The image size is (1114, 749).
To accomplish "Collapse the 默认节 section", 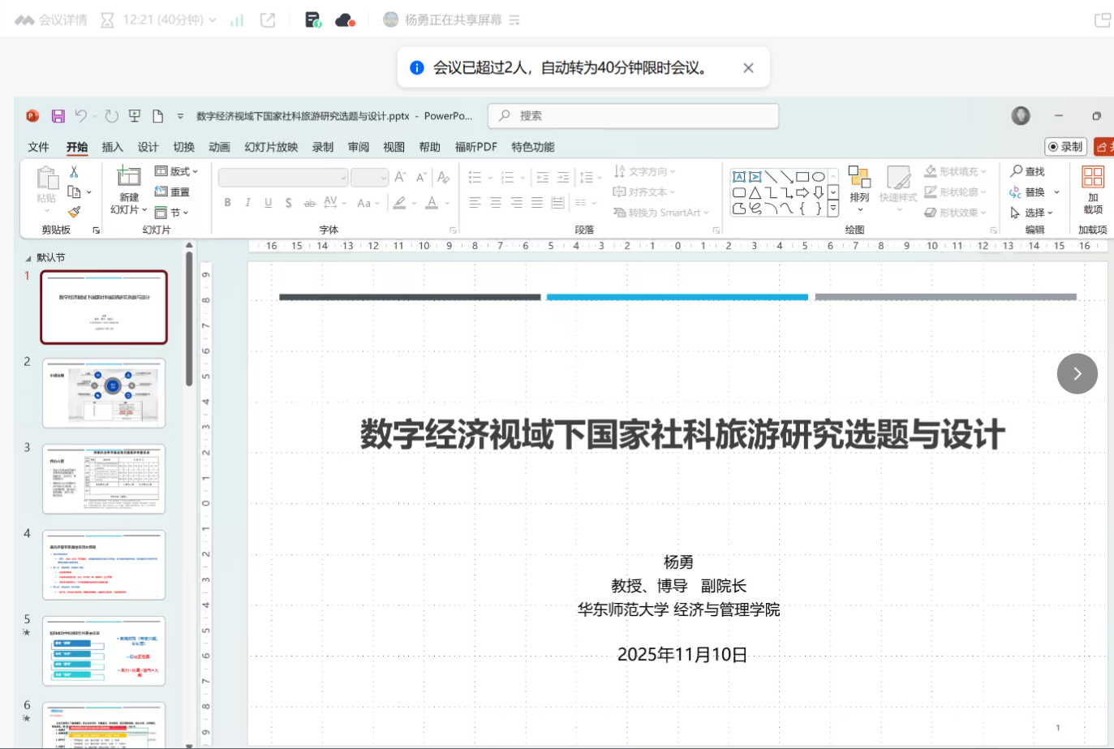I will click(28, 258).
